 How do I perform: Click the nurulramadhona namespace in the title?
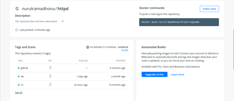pyautogui.click(x=38, y=9)
